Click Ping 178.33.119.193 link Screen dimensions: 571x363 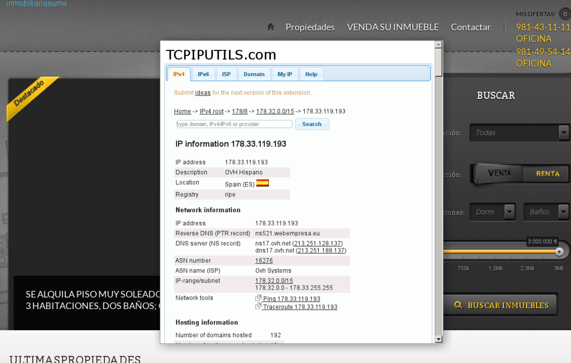(292, 299)
